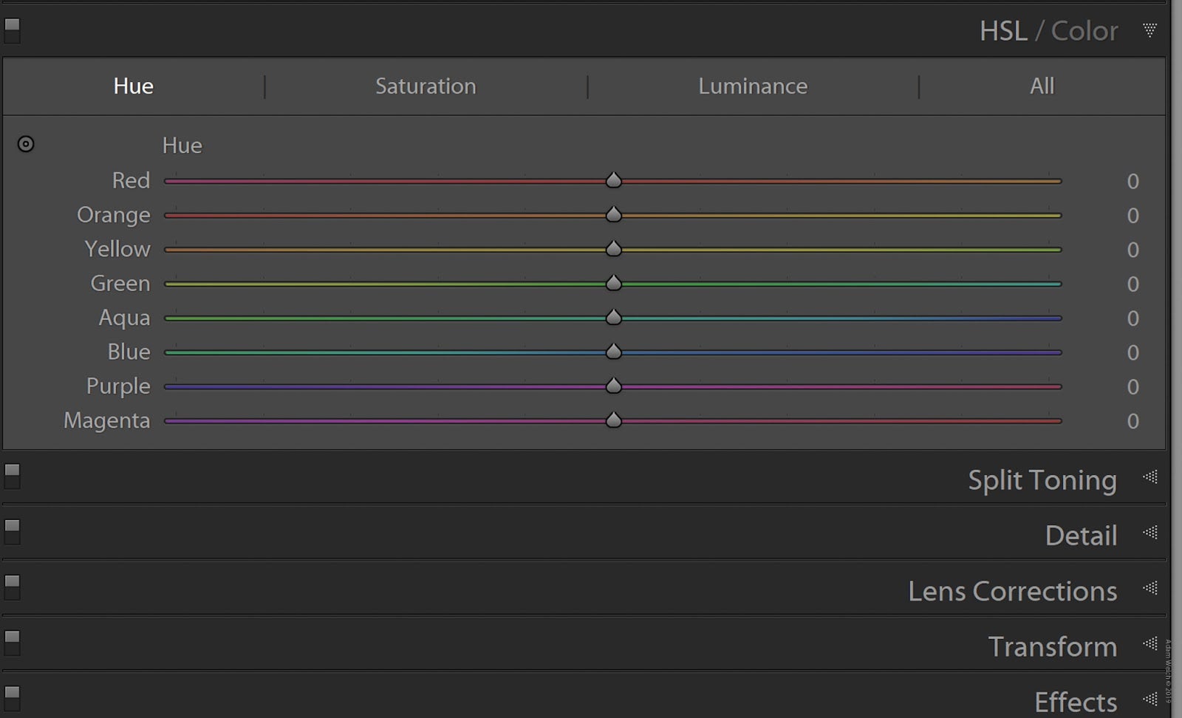Toggle the HSL panel on/off switch
This screenshot has height=718, width=1182.
point(11,31)
